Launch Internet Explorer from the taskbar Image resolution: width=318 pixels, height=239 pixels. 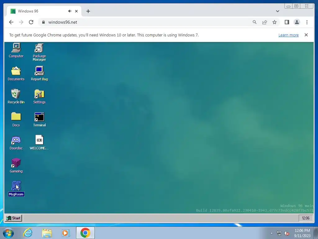pos(28,233)
